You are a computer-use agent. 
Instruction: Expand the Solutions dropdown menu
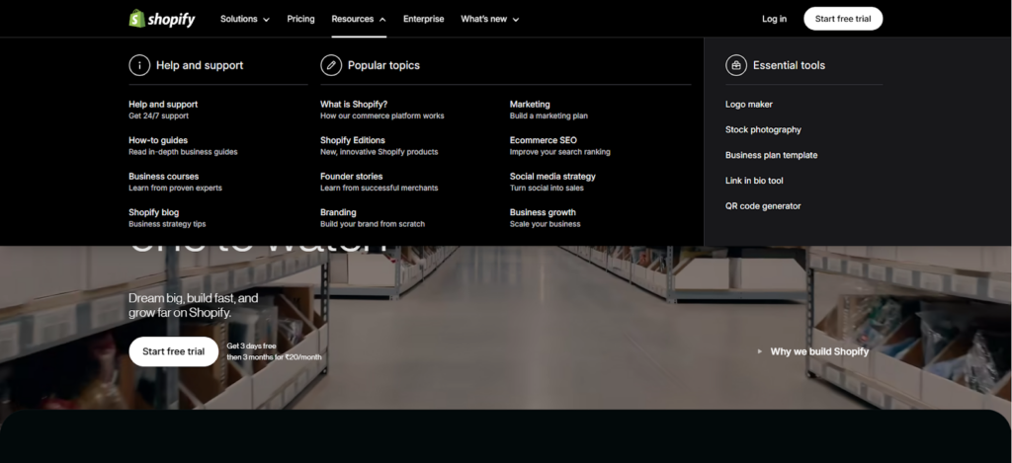tap(245, 19)
